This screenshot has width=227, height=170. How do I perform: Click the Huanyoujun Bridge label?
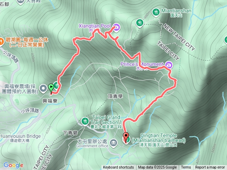[20, 136]
